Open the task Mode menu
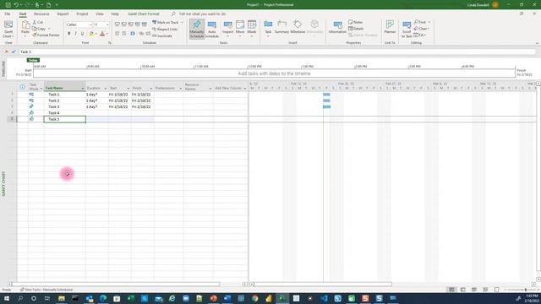This screenshot has width=541, height=304. click(x=252, y=30)
